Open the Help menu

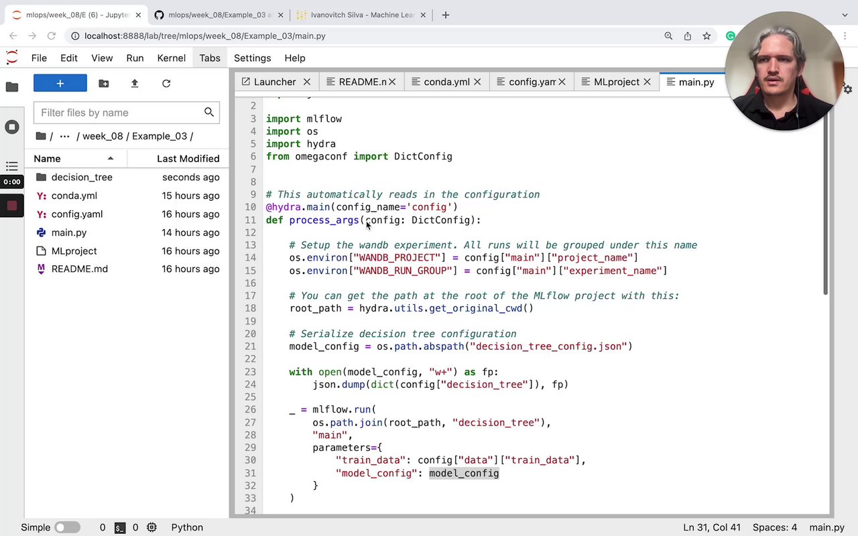(x=294, y=58)
